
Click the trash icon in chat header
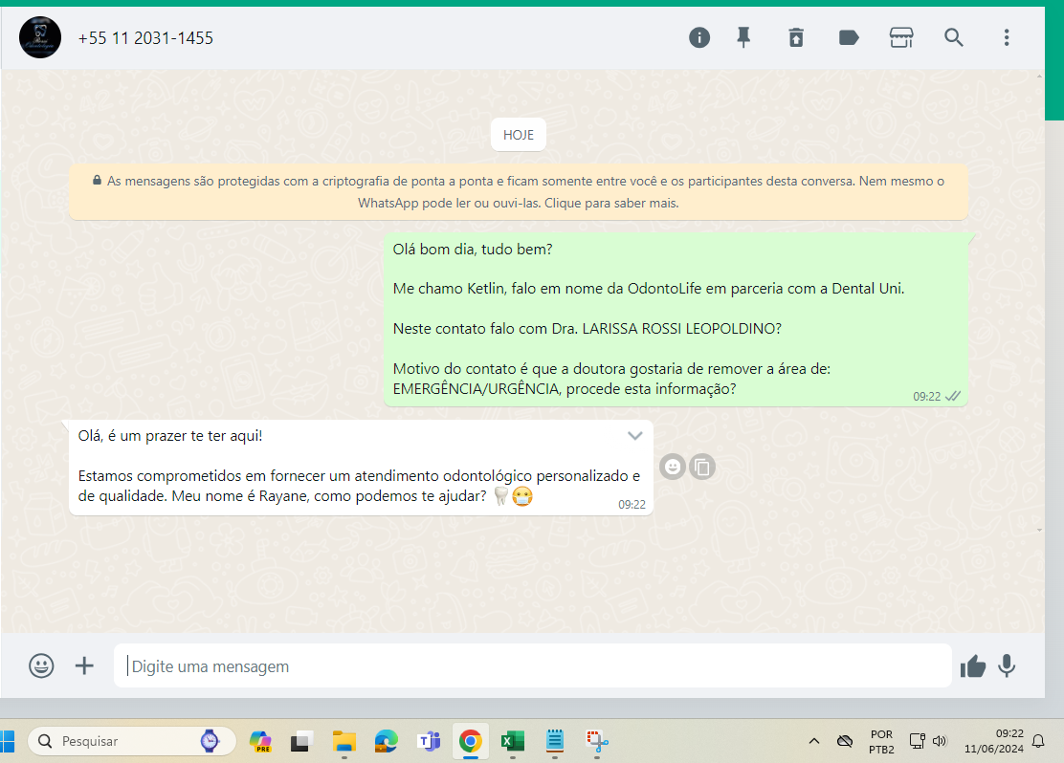(796, 37)
